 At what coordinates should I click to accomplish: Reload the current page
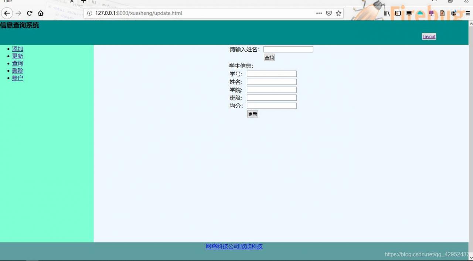(x=30, y=13)
